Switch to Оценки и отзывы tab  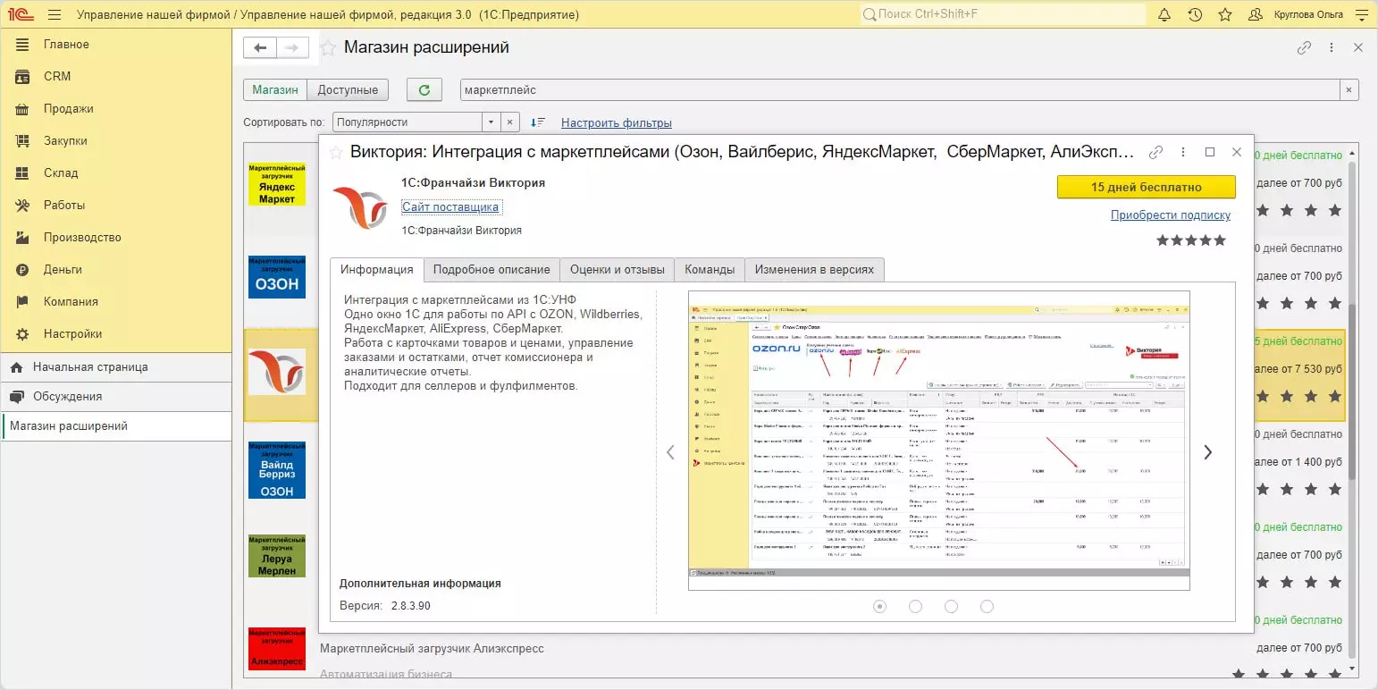(x=618, y=270)
